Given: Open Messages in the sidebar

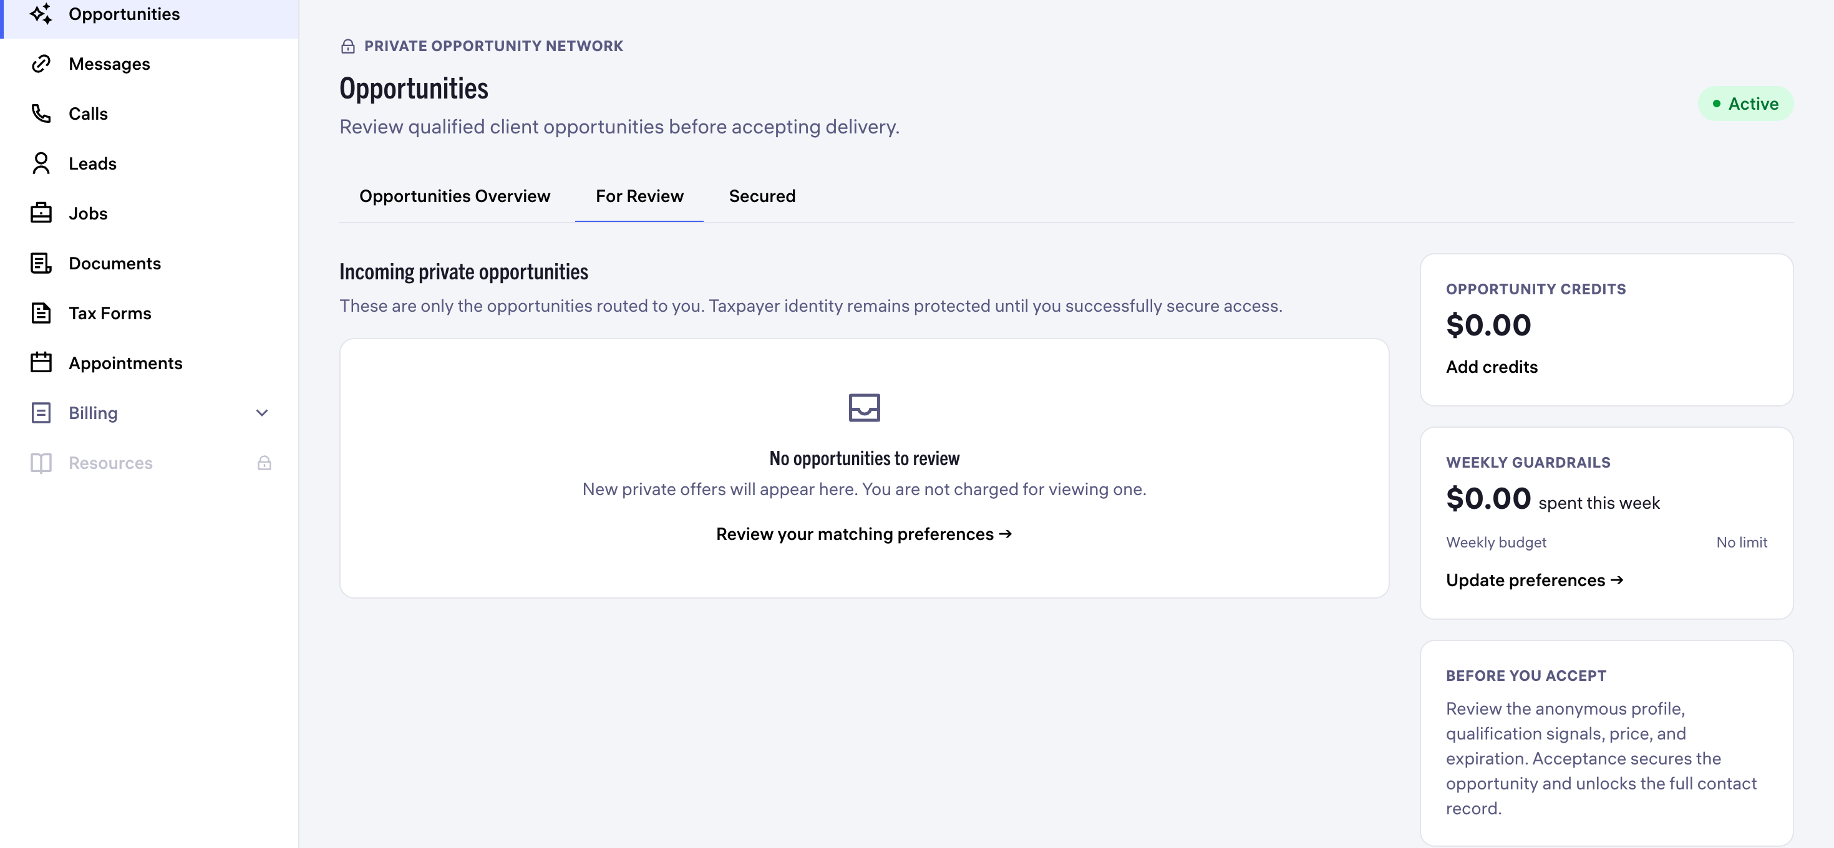Looking at the screenshot, I should pos(150,64).
